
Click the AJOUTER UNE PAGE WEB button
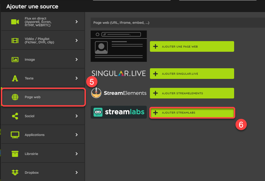click(192, 46)
